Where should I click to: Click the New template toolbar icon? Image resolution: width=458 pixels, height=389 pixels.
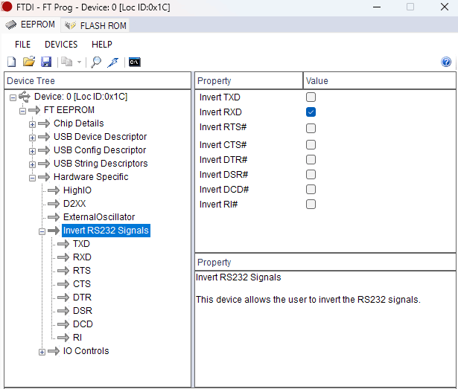click(x=12, y=62)
